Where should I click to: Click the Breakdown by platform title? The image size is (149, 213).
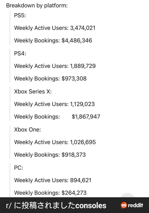click(37, 5)
